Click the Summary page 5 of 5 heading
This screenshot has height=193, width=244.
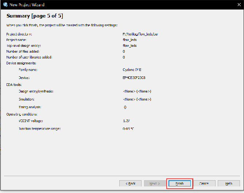coord(35,16)
